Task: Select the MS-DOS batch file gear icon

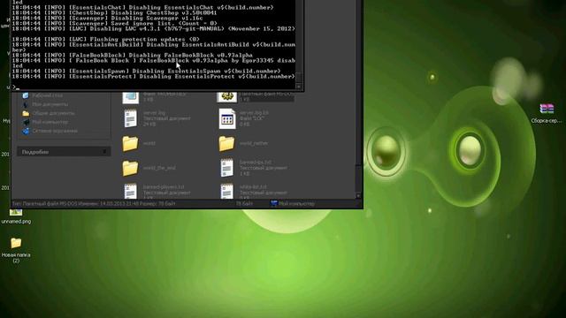Action: pos(227,96)
